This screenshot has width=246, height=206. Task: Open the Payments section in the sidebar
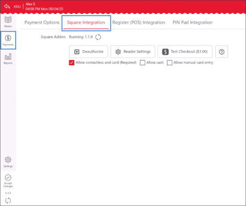(8, 40)
